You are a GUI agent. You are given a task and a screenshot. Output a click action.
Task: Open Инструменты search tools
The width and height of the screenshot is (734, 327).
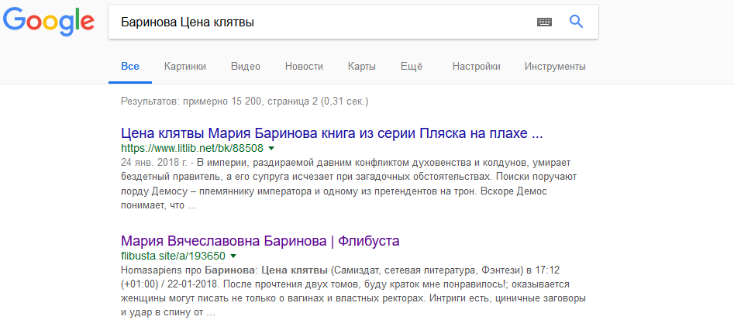click(x=555, y=67)
